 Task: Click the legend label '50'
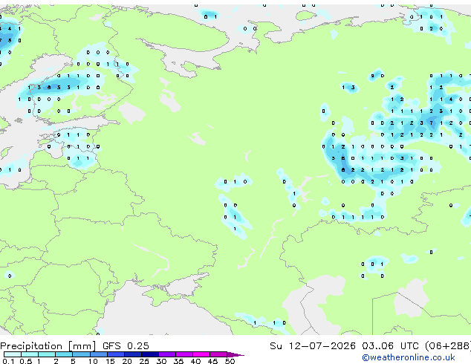[x=230, y=361]
